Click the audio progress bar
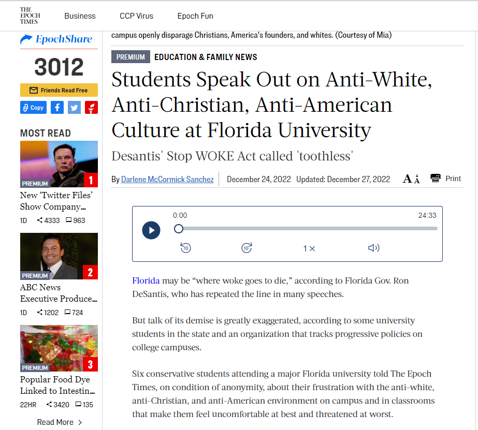This screenshot has height=430, width=478. click(306, 228)
